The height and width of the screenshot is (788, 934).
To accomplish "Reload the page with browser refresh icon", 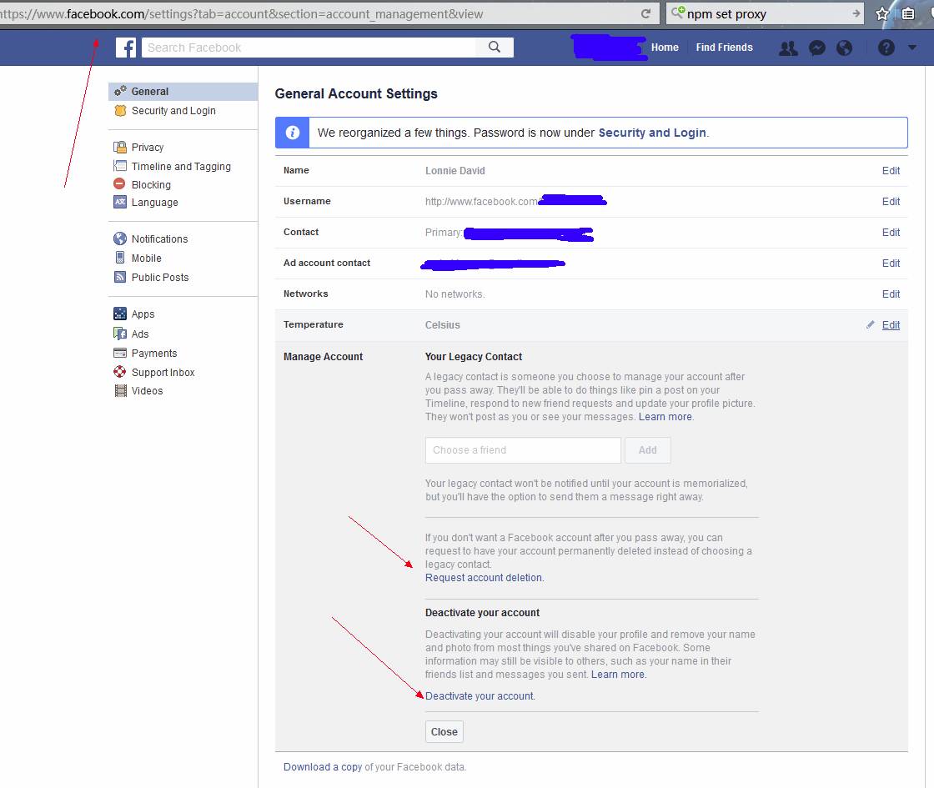I will tap(645, 13).
